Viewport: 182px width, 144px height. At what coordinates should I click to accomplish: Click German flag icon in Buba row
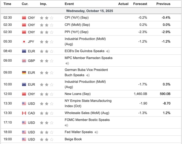24,73
